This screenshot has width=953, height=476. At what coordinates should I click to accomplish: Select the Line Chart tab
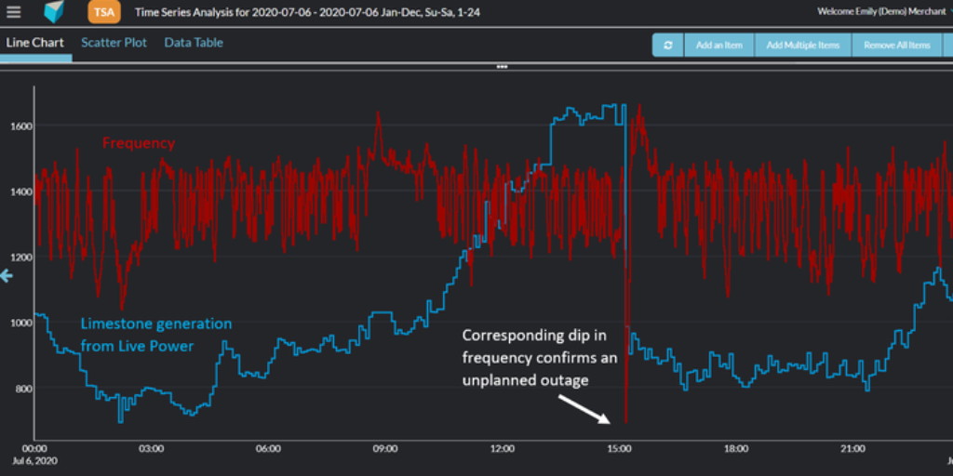34,43
